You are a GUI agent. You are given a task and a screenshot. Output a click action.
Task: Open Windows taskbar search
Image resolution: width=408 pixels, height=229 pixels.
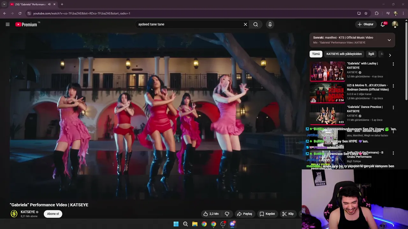point(186,224)
